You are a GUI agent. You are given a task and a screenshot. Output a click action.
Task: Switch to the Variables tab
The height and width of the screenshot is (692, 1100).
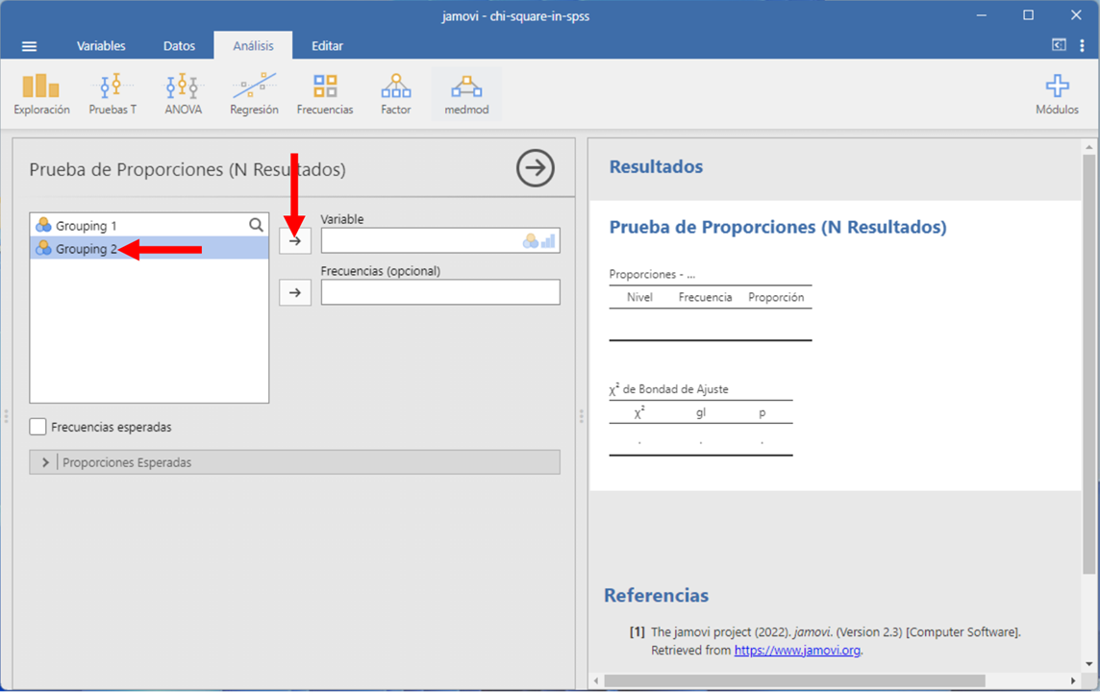pos(101,46)
